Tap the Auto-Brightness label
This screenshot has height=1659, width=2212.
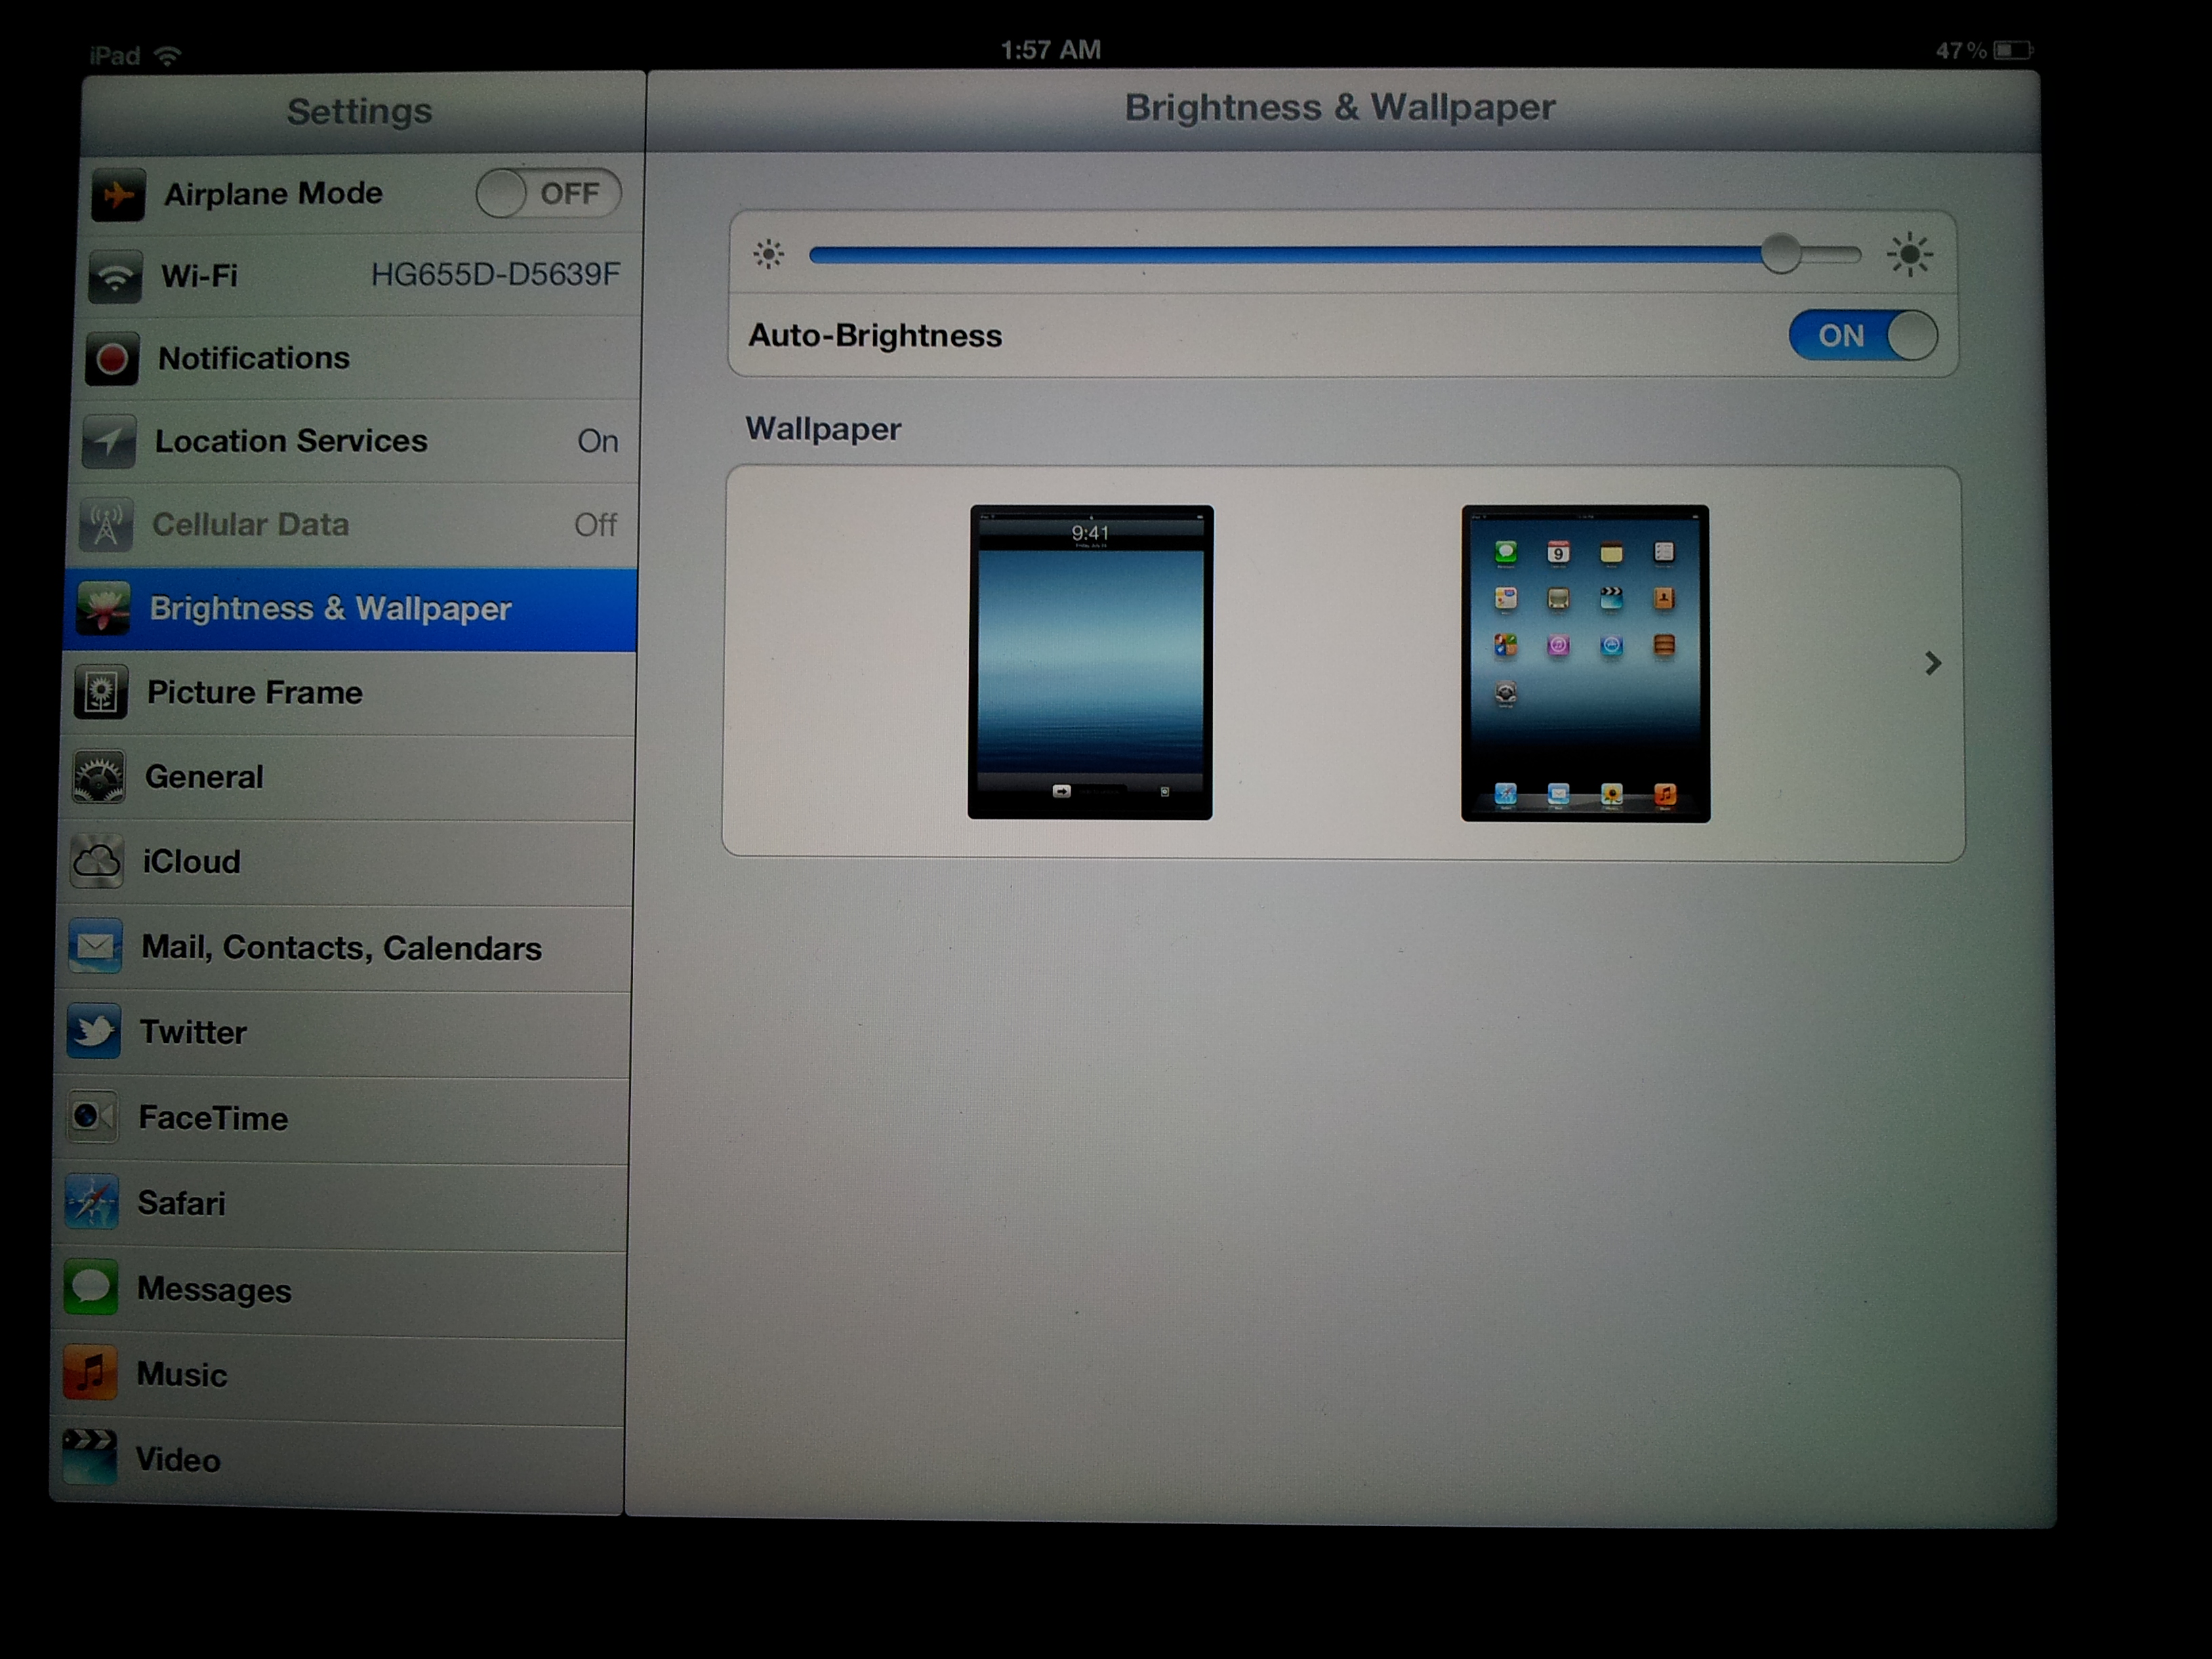pos(875,336)
